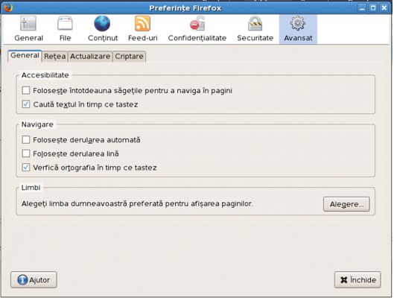Image resolution: width=397 pixels, height=298 pixels.
Task: Click the Alegere... language button
Action: (346, 204)
